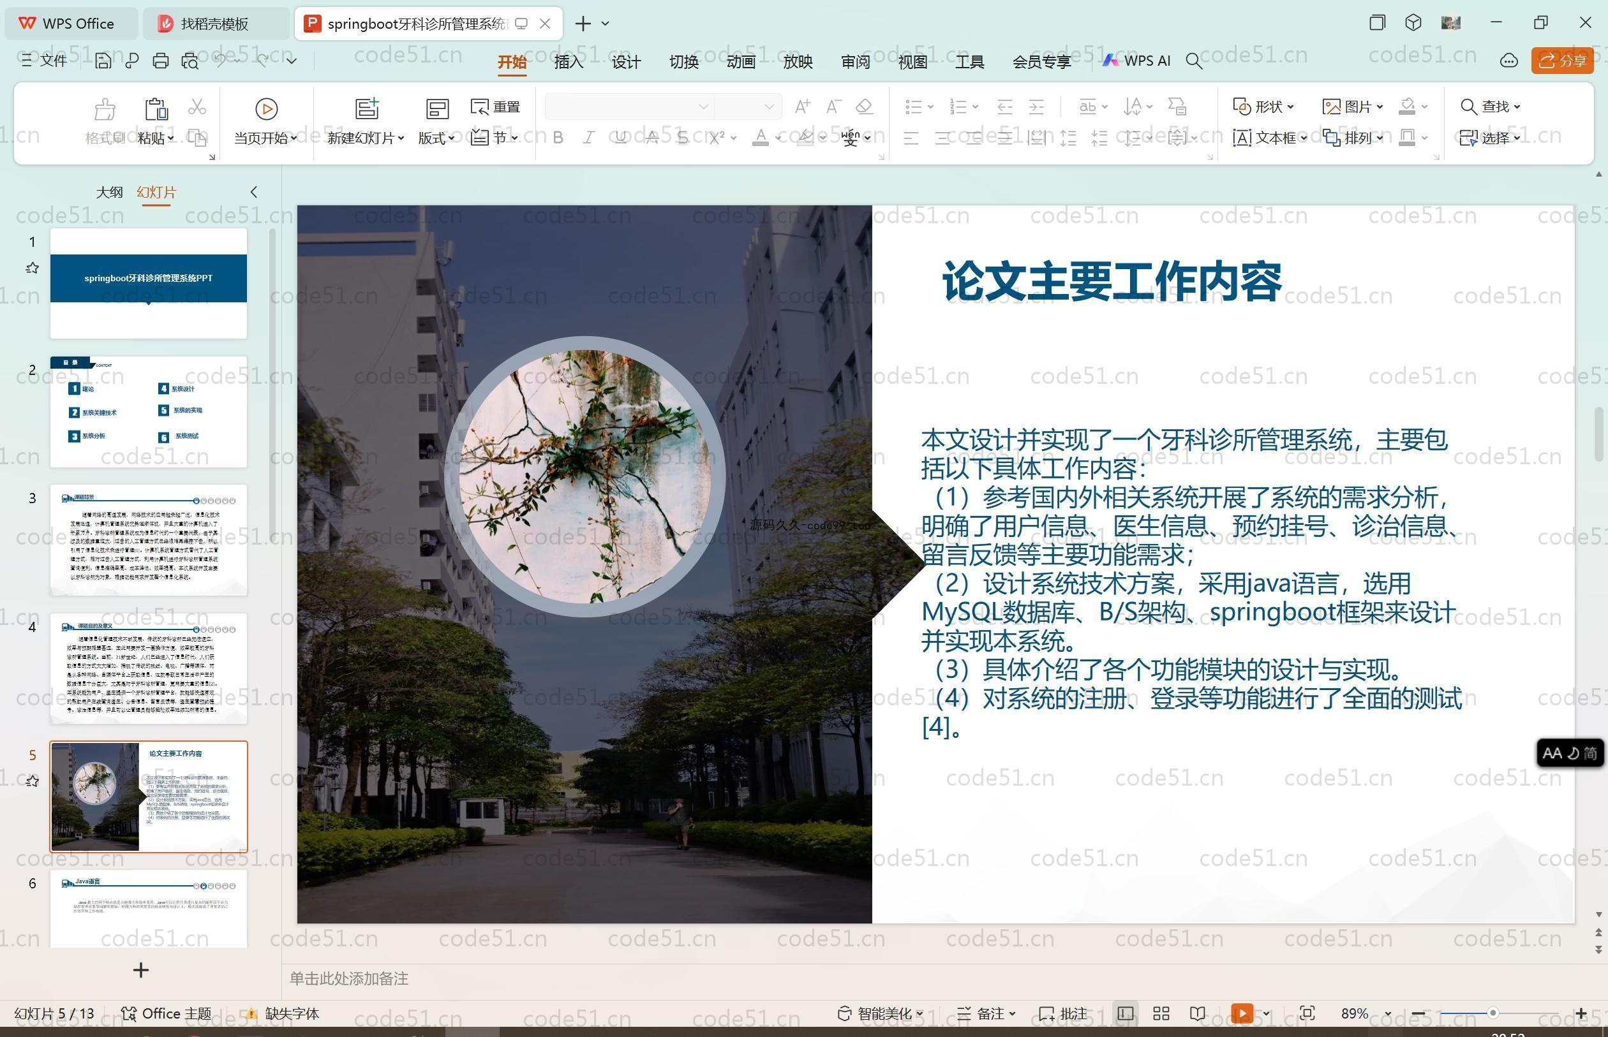
Task: Click the Format Painter (格式刷) icon
Action: [x=105, y=108]
